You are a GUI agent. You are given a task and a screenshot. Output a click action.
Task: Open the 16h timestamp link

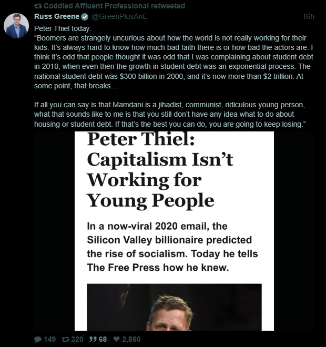[309, 16]
